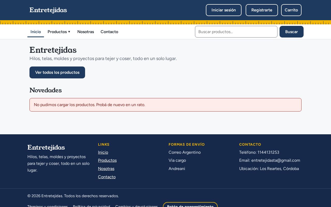
Task: Open the Nosotras link in the footer
Action: pyautogui.click(x=106, y=169)
